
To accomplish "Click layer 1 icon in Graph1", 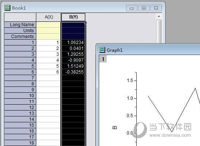I will (103, 59).
